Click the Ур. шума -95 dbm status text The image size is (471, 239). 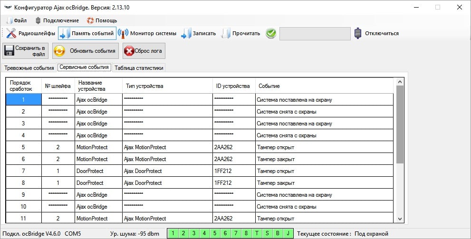tap(135, 234)
